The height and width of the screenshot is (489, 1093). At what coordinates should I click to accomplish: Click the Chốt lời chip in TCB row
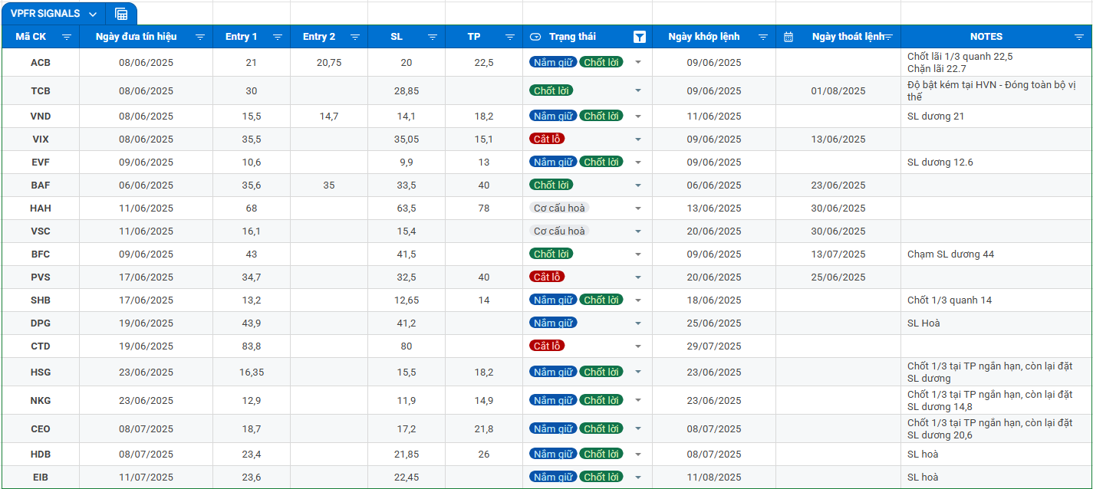pyautogui.click(x=551, y=90)
